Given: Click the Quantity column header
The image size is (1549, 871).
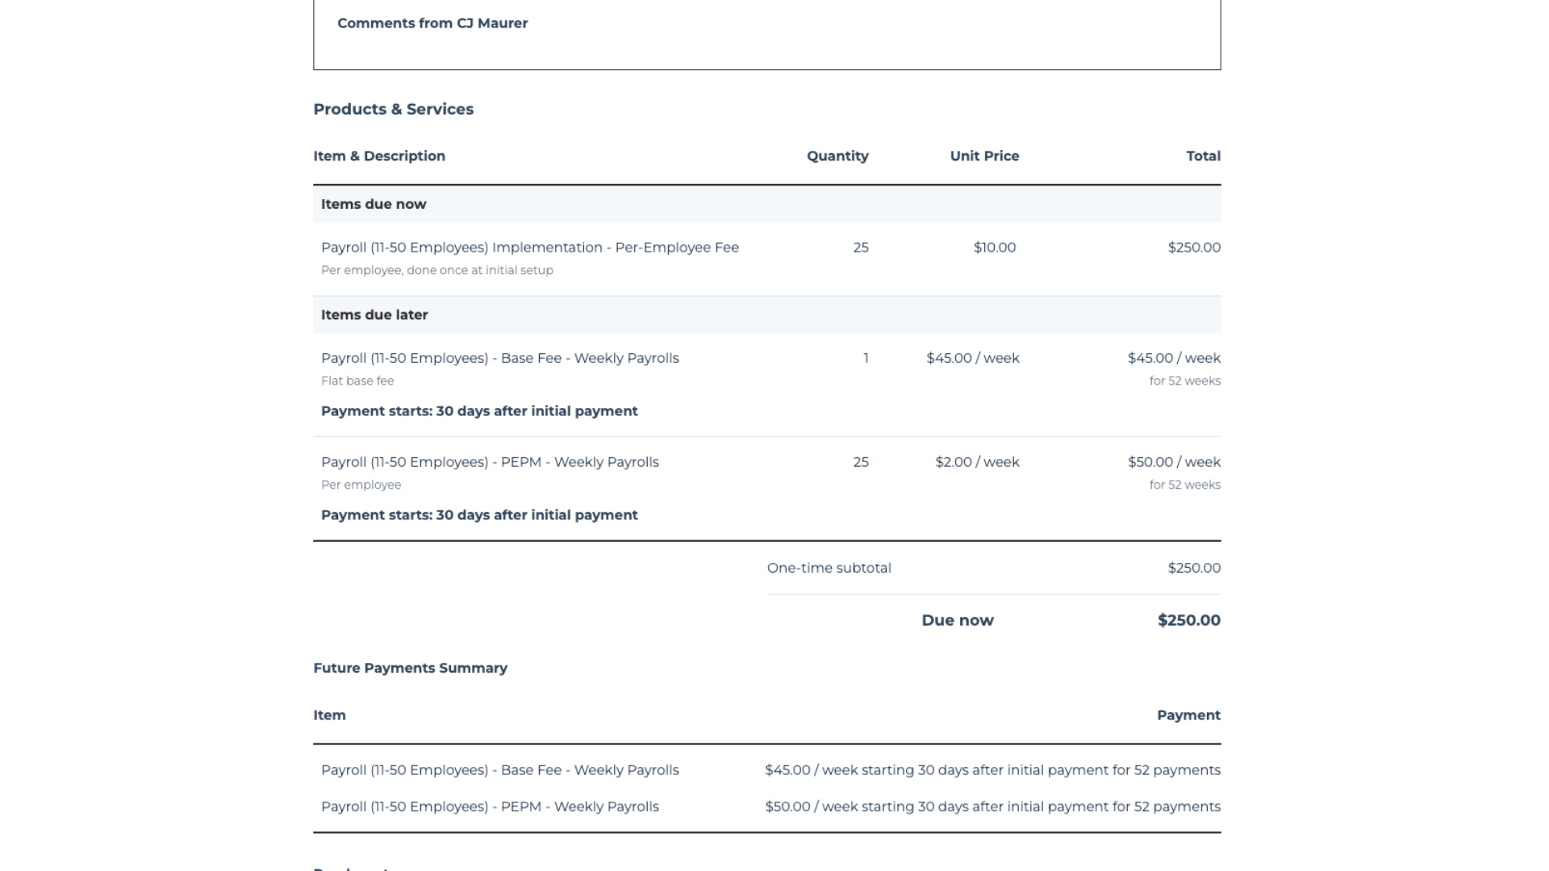Looking at the screenshot, I should point(837,156).
